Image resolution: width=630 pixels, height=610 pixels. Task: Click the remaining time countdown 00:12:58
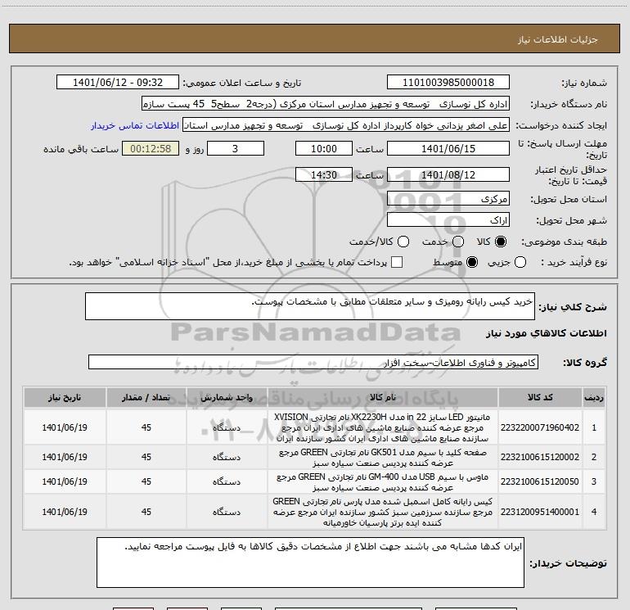click(151, 149)
